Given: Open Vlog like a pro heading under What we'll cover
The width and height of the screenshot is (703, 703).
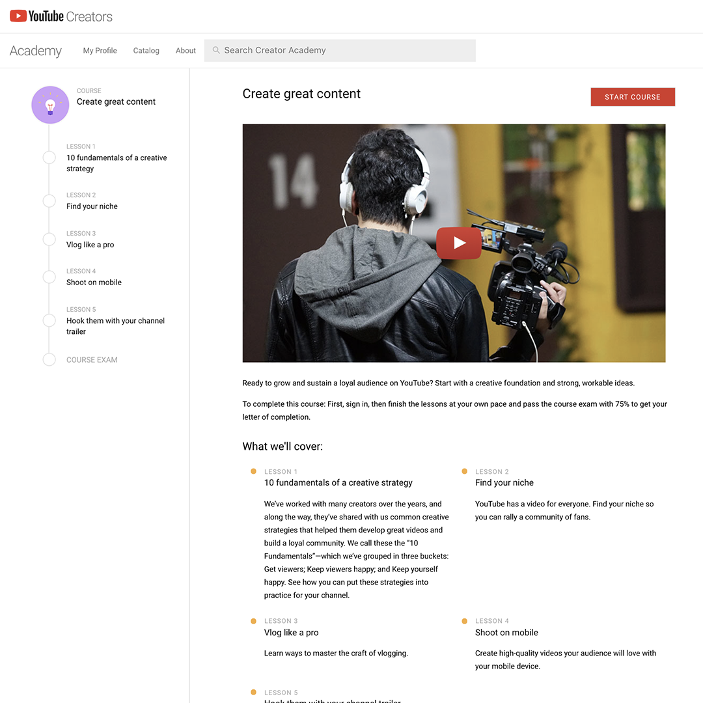Looking at the screenshot, I should click(292, 633).
